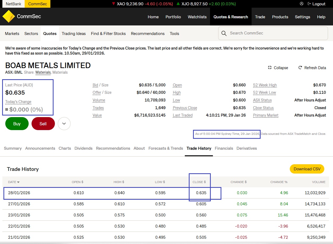Screen dimensions: 333x244
Task: Click the CommSec diamond logo
Action: (8, 17)
